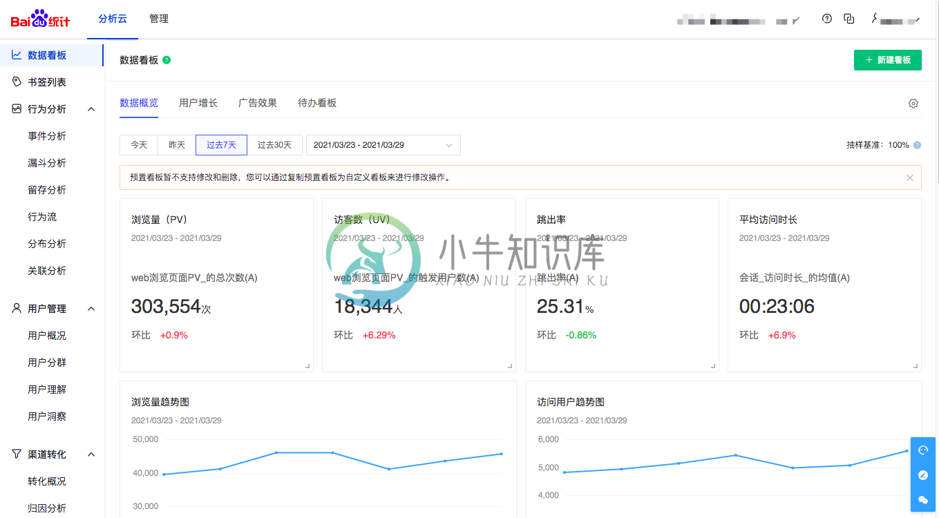
Task: Open the account dropdown in the header
Action: (x=896, y=19)
